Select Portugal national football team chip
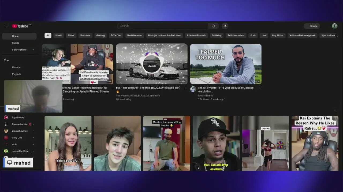Viewport: 343px width, 192px height. (x=165, y=35)
